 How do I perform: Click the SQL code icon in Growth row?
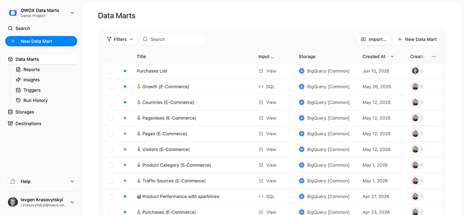[261, 86]
